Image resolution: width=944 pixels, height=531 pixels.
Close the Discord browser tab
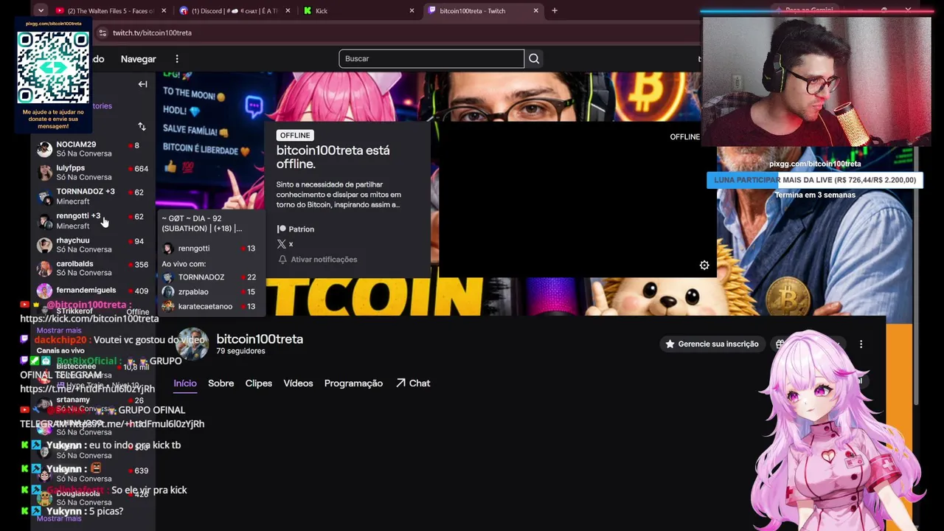click(x=288, y=10)
